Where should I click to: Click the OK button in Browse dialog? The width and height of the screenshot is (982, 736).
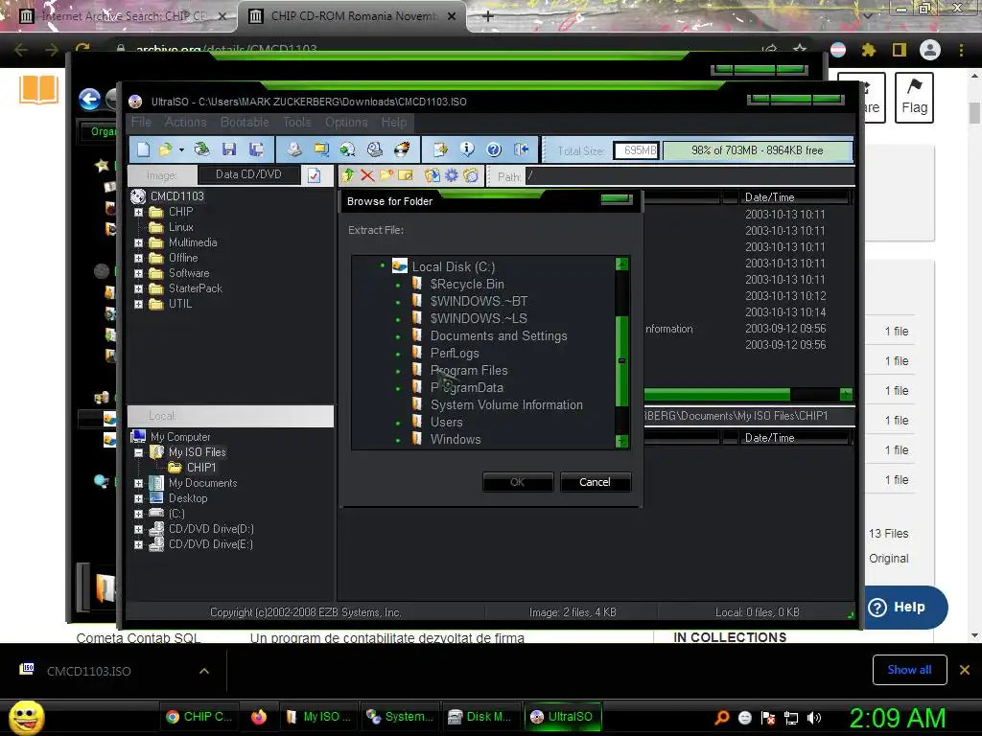click(x=517, y=482)
